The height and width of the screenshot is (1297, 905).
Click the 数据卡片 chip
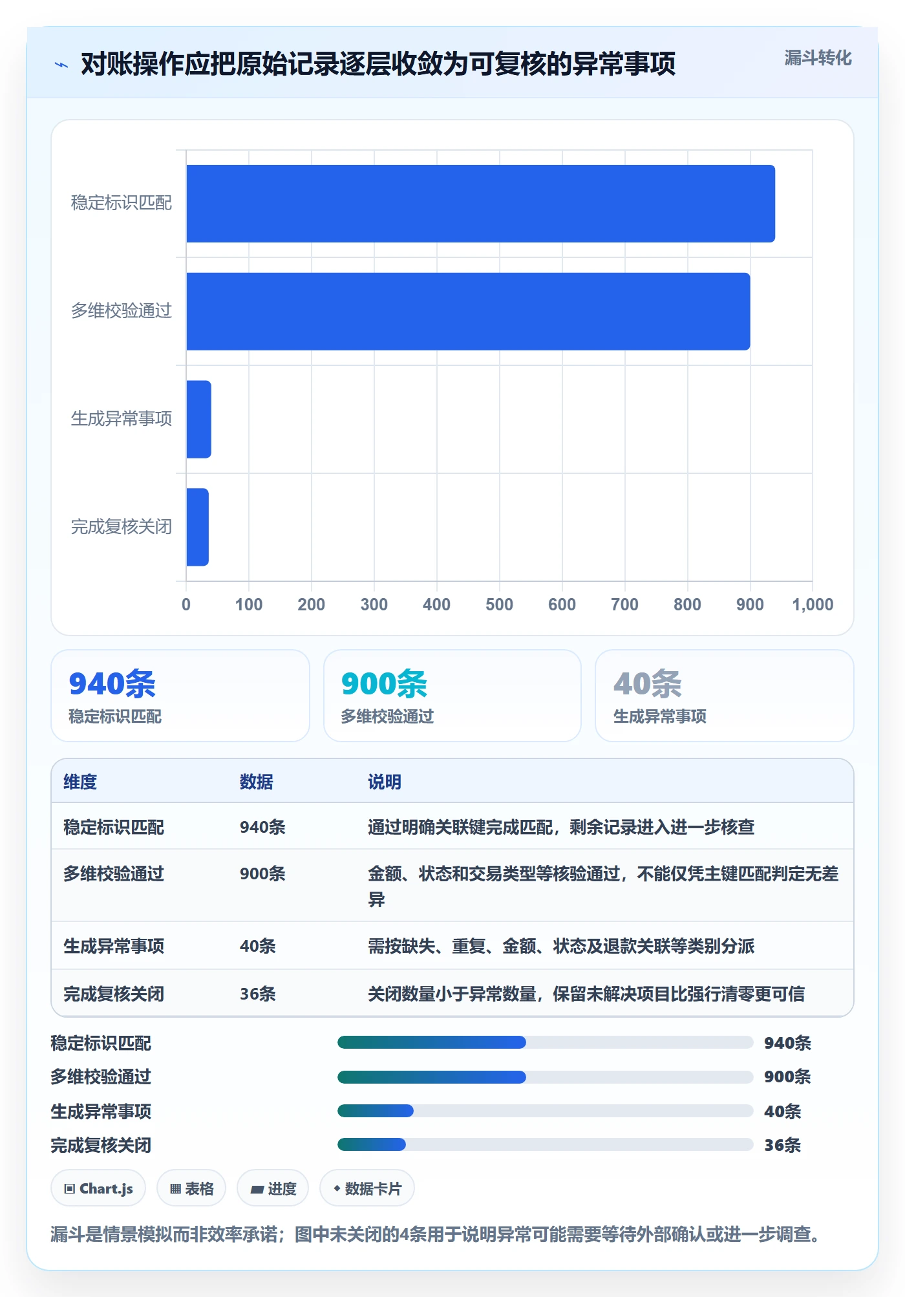(x=367, y=1188)
